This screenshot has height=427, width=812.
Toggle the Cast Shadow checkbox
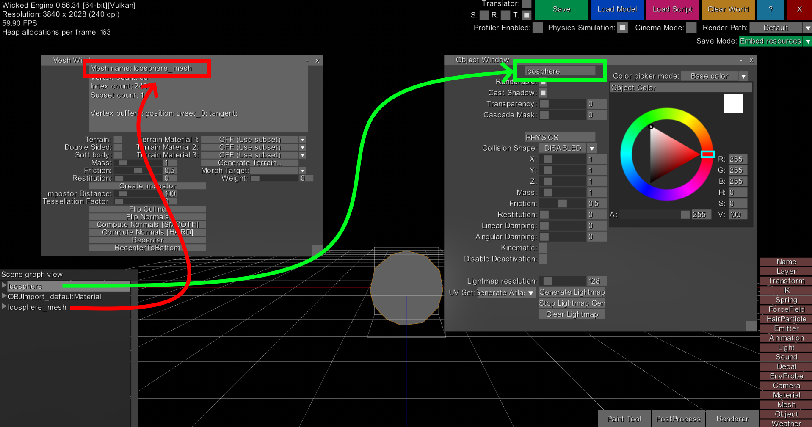click(543, 93)
